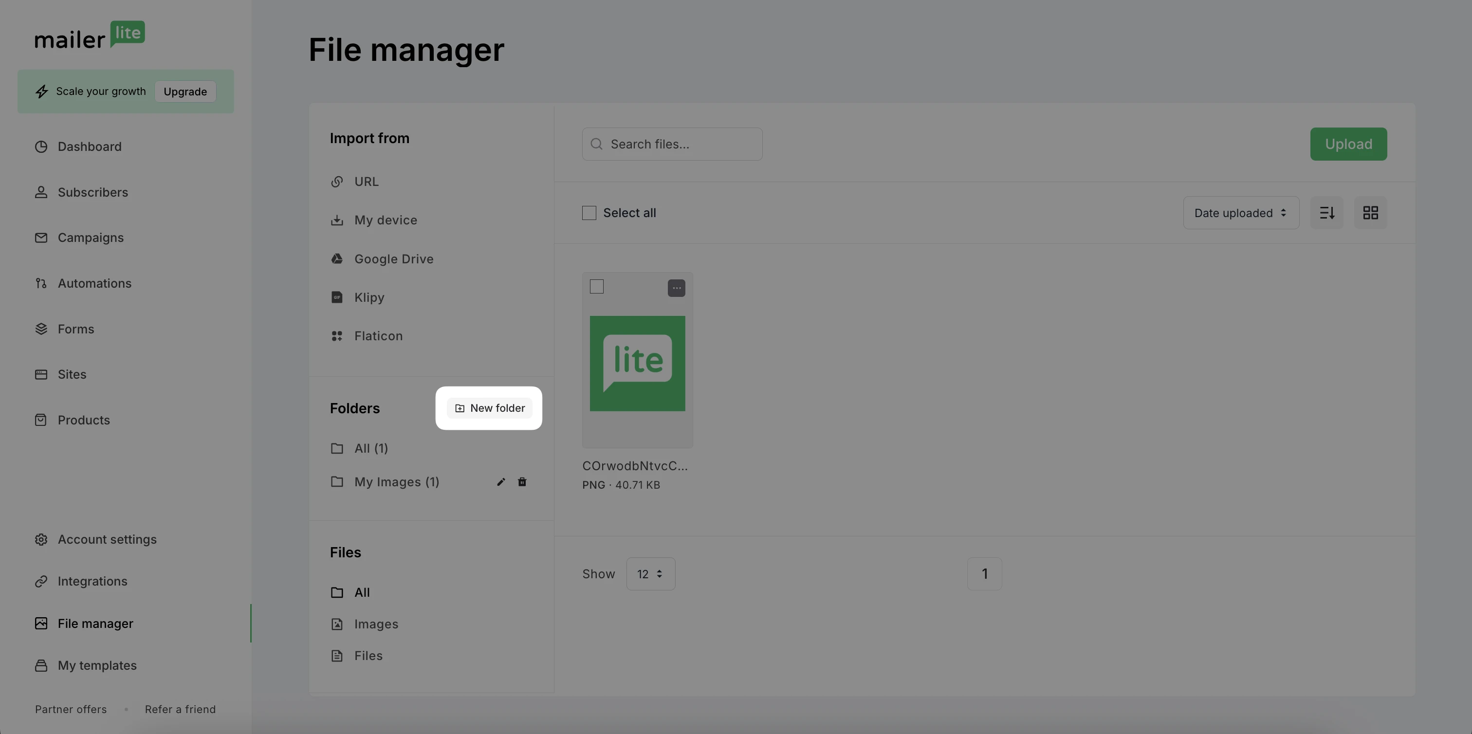Image resolution: width=1472 pixels, height=734 pixels.
Task: Open File manager in sidebar
Action: pos(95,624)
